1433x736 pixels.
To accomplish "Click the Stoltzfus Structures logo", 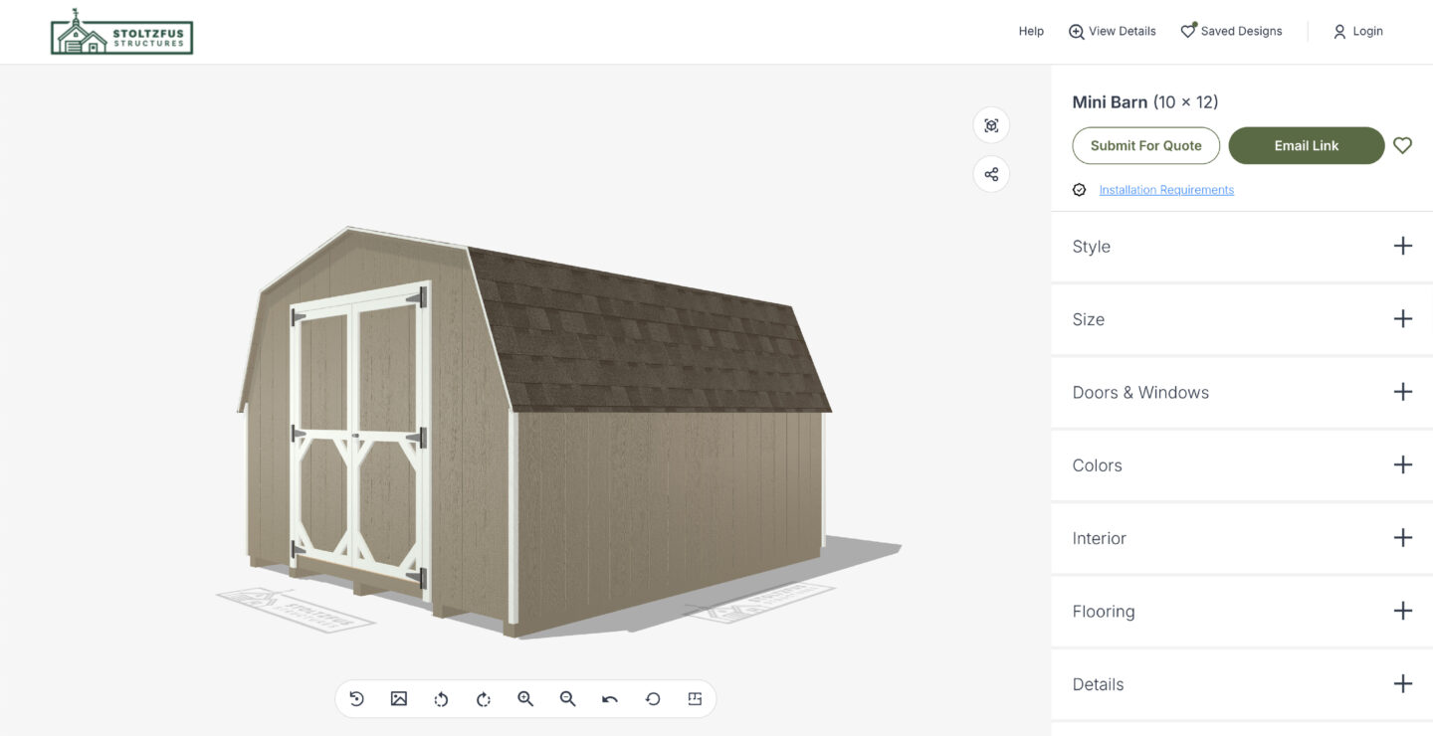I will click(x=121, y=33).
